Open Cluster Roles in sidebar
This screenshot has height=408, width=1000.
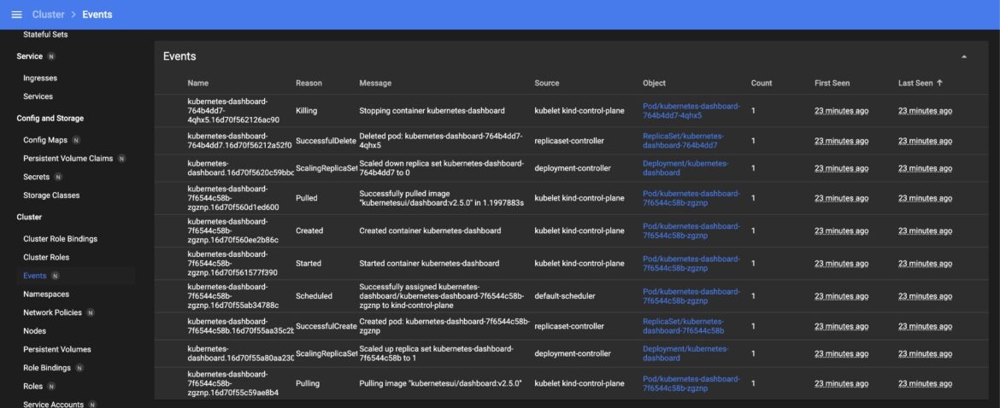click(46, 257)
